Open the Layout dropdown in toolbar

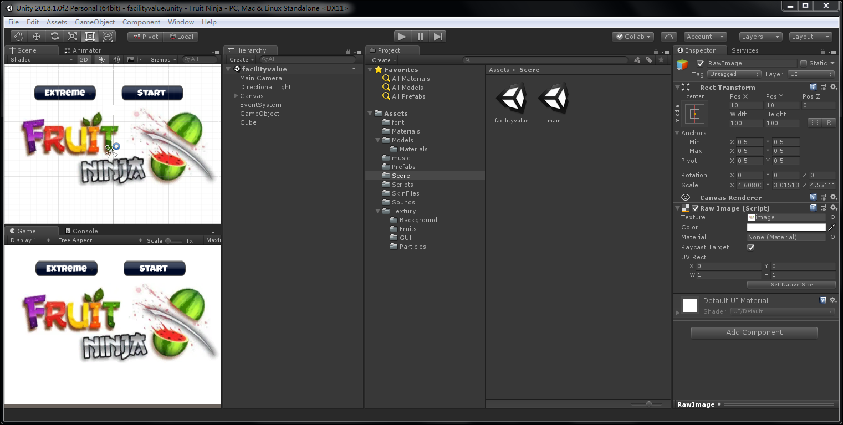coord(810,37)
